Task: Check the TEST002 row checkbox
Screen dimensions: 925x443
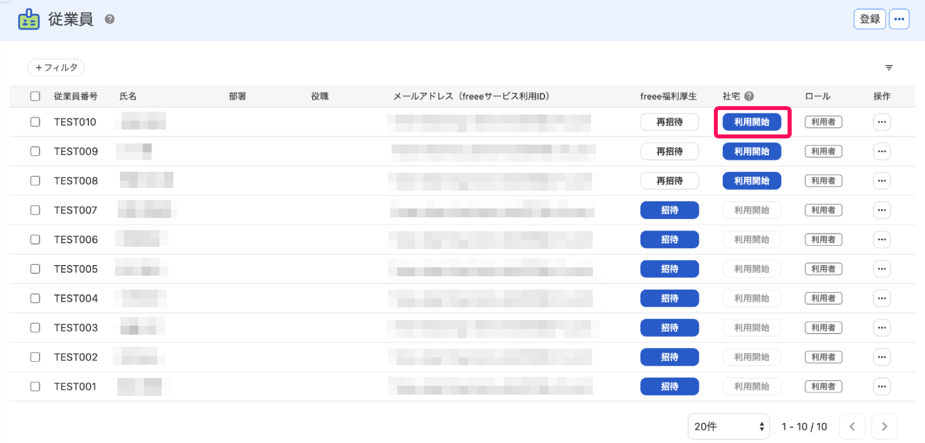Action: pyautogui.click(x=35, y=357)
